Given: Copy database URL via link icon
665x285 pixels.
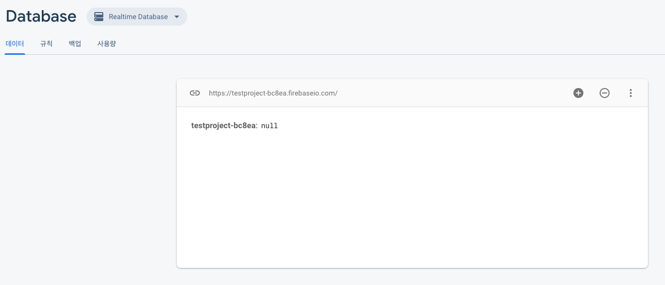Looking at the screenshot, I should (x=195, y=93).
